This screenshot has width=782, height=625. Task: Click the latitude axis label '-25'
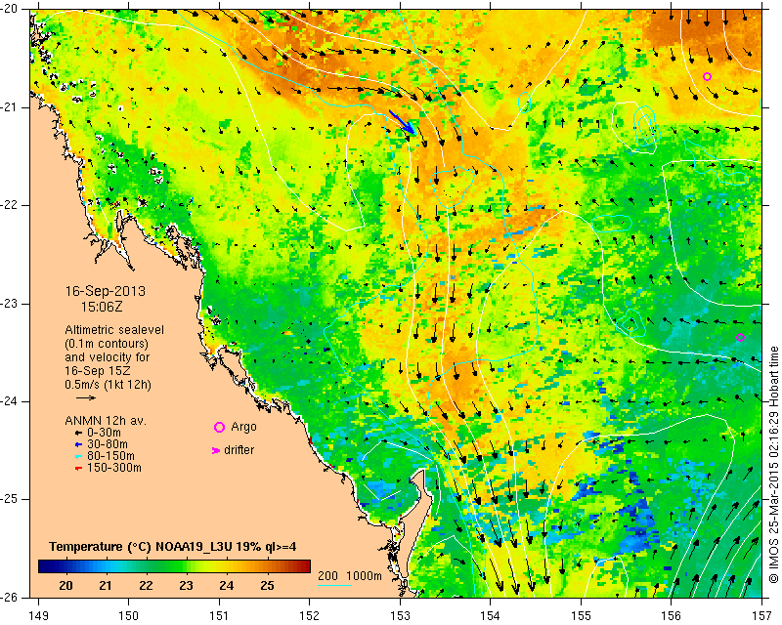click(x=10, y=499)
